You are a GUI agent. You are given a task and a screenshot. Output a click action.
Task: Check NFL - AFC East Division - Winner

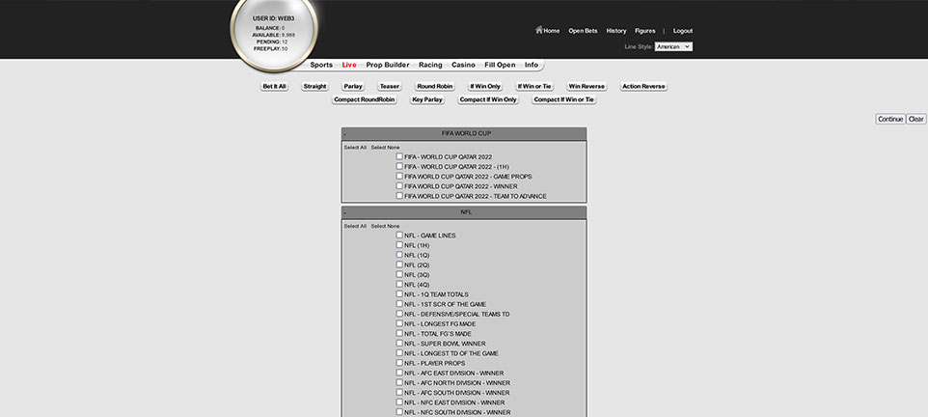pyautogui.click(x=399, y=373)
